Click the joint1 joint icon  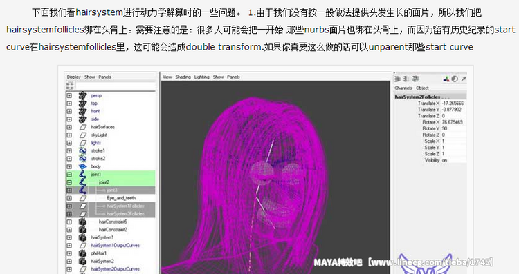tap(83, 175)
